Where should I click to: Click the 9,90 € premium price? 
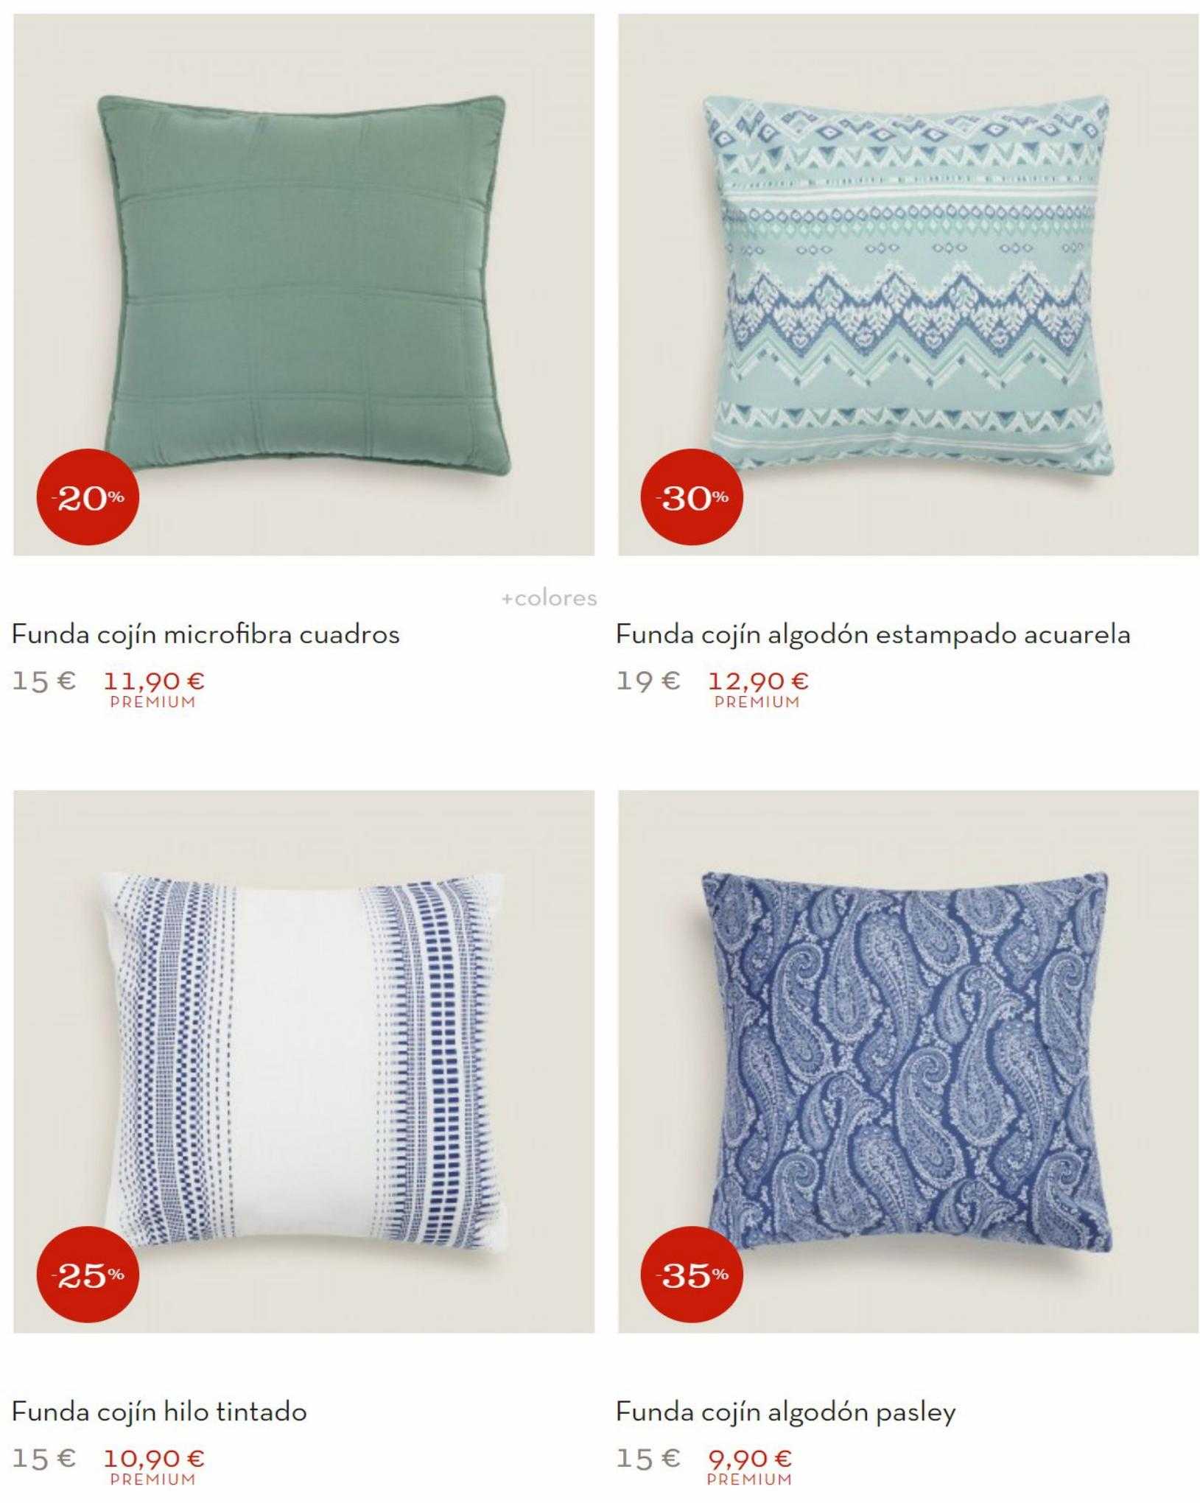(750, 1458)
